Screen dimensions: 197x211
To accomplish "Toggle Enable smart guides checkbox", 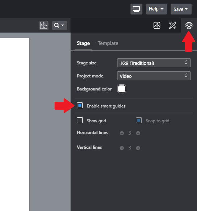I will pos(80,105).
